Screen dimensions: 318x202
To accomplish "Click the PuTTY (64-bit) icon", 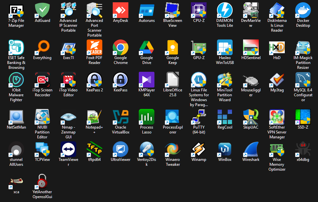I will click(199, 117).
